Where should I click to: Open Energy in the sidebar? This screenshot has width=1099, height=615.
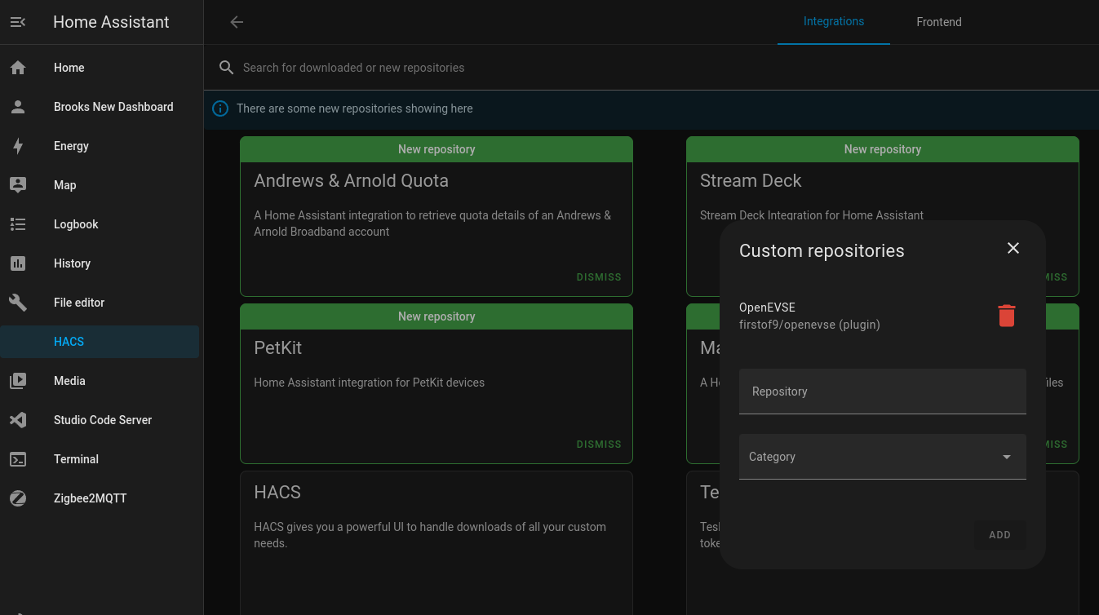(100, 146)
